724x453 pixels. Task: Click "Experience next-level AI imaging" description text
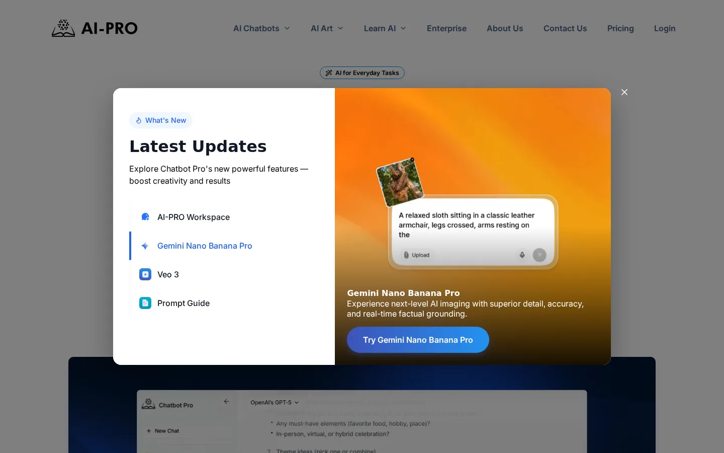pyautogui.click(x=465, y=309)
